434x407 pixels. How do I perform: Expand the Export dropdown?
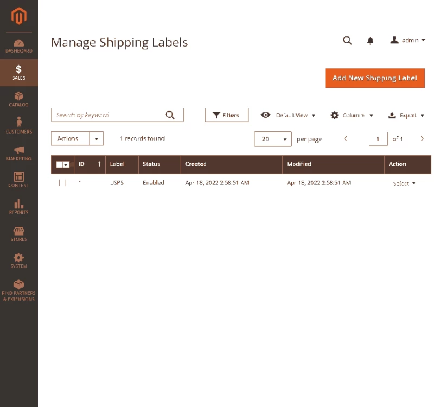tap(406, 115)
